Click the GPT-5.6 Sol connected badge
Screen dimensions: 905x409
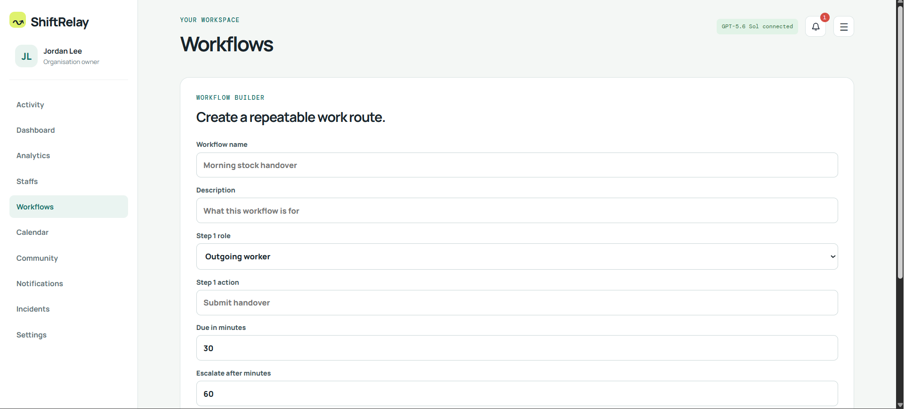point(757,27)
